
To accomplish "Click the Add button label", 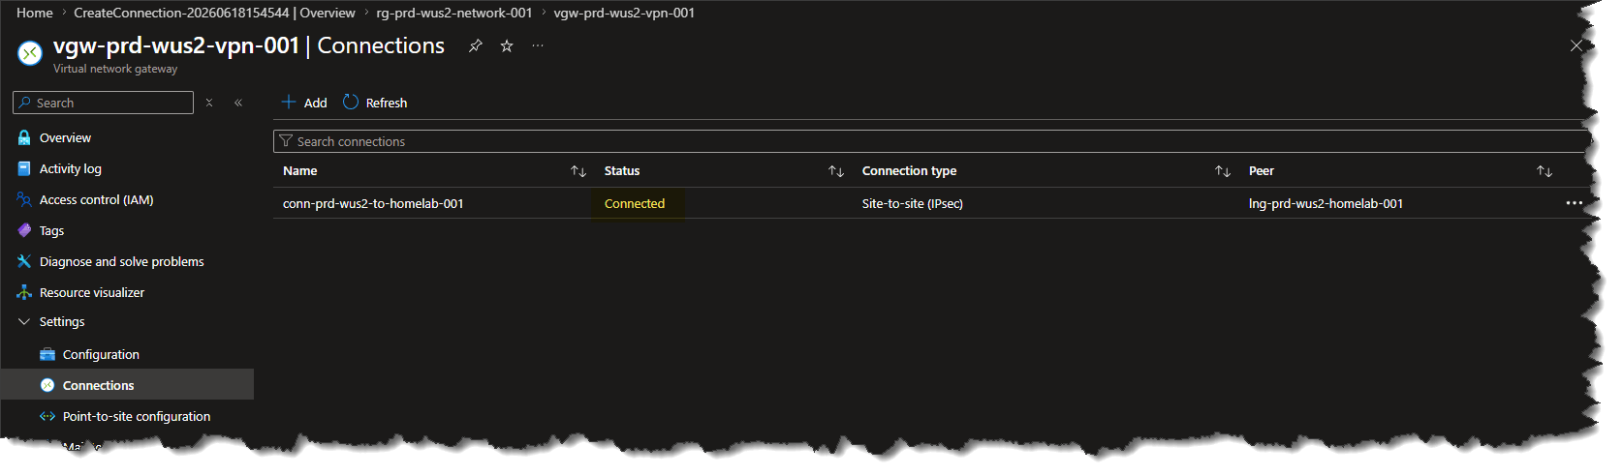I will pos(316,103).
